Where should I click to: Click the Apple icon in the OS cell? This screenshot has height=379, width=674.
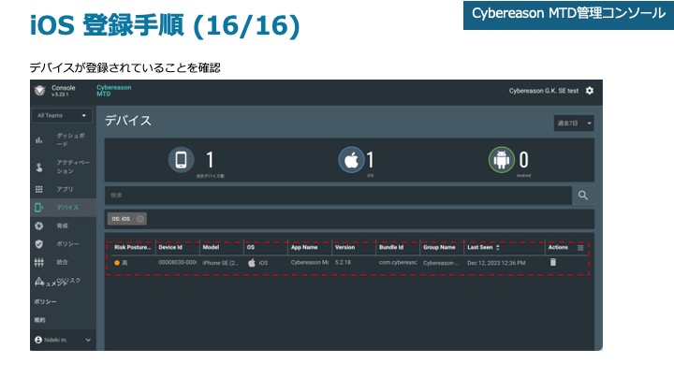pos(252,263)
